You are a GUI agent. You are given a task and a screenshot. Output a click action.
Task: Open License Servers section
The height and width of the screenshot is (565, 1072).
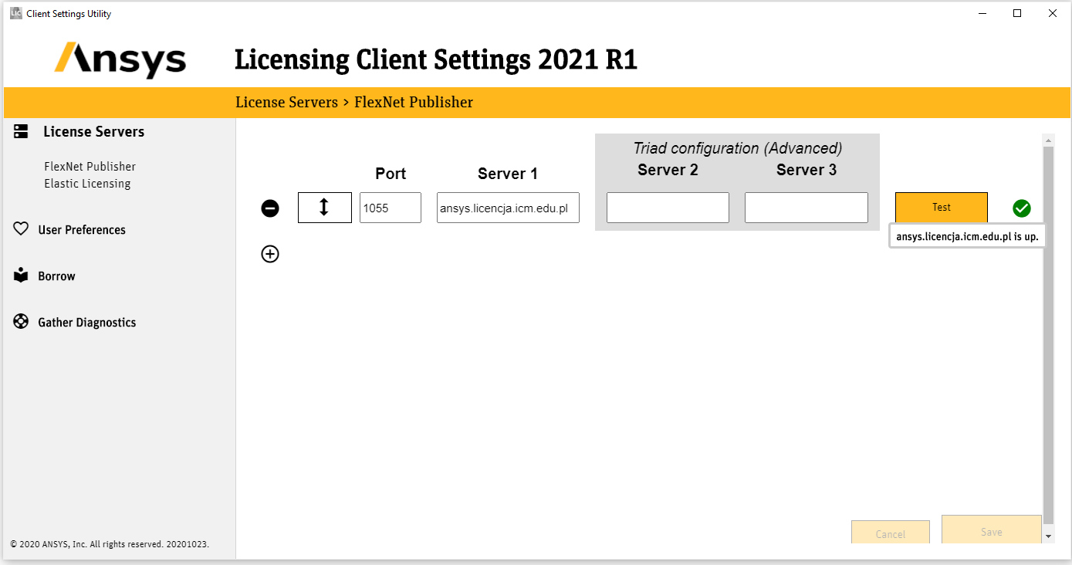point(94,132)
